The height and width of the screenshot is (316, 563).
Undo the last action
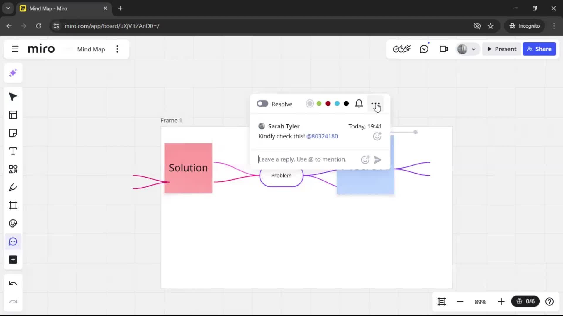[x=13, y=284]
